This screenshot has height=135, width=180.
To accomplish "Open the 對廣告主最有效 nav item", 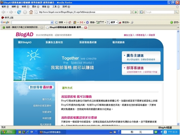I will [54, 42].
